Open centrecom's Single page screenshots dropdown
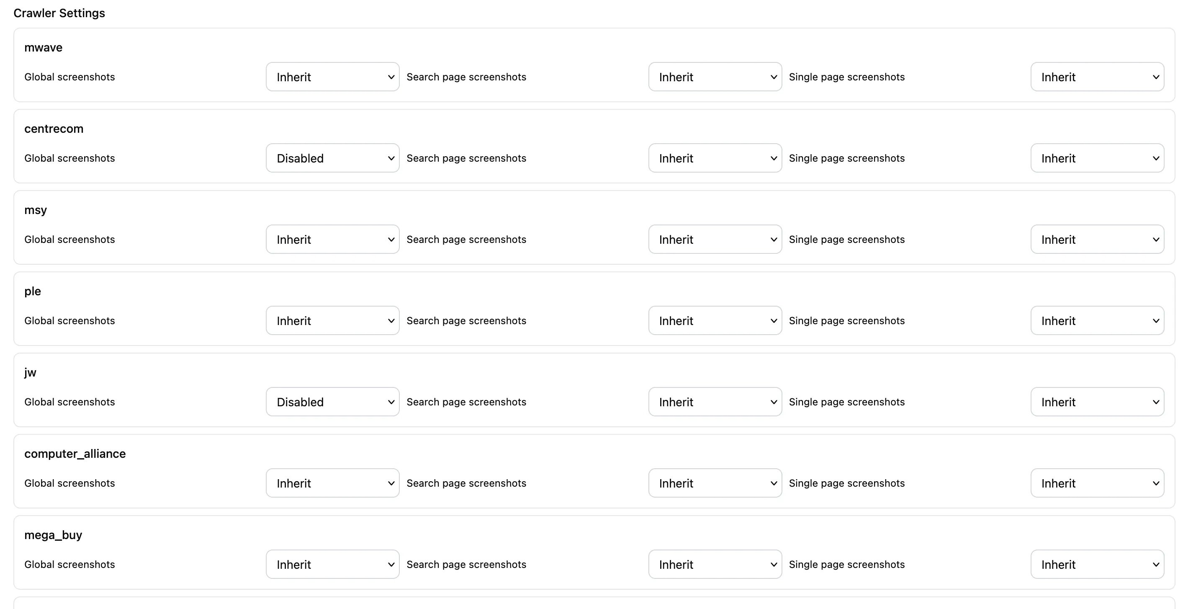 coord(1098,157)
